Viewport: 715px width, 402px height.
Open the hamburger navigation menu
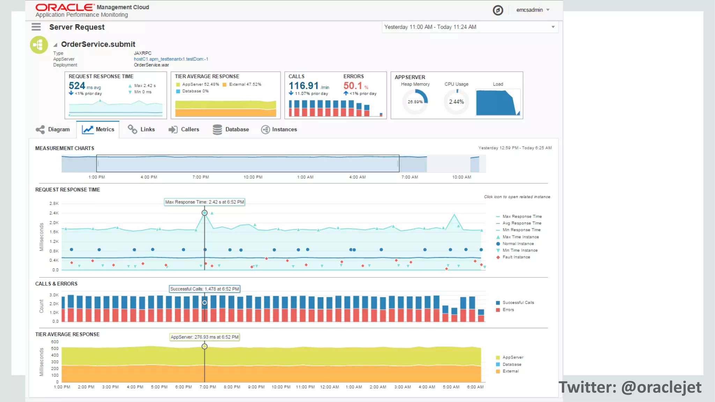coord(36,27)
